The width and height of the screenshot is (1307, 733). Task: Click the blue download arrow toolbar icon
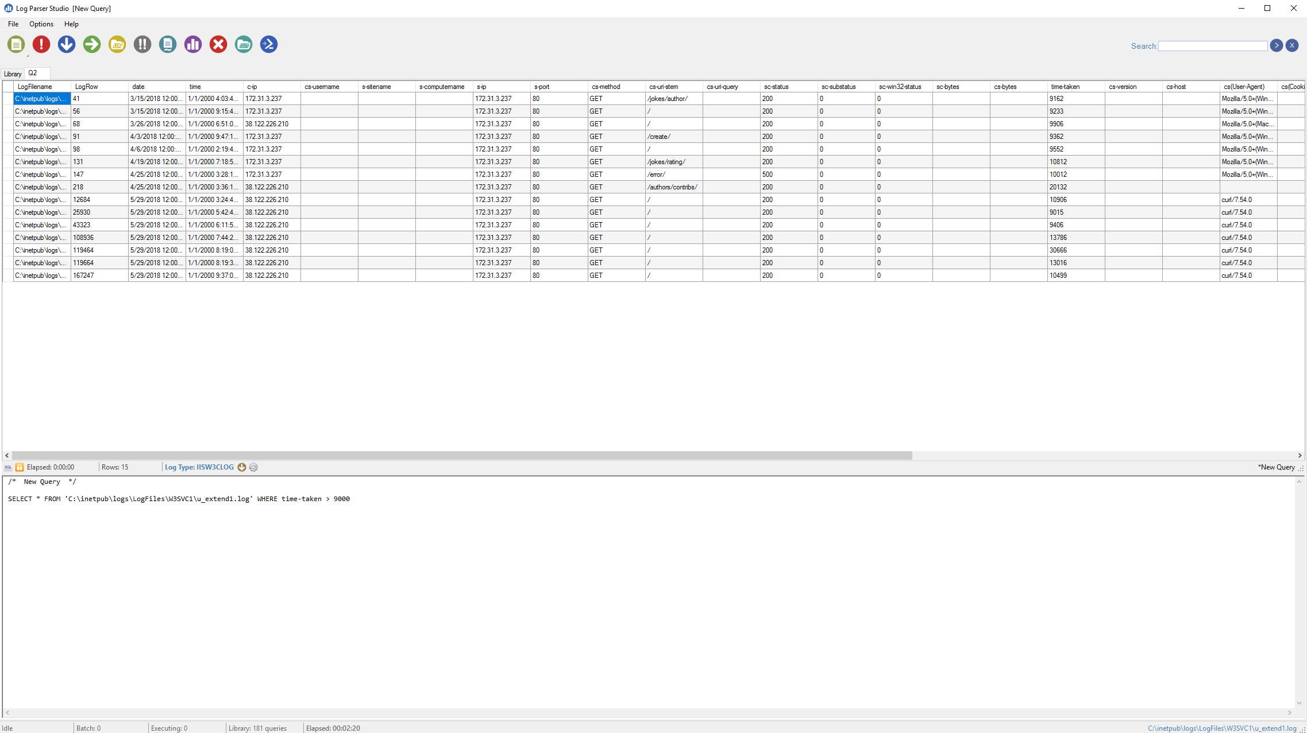67,44
